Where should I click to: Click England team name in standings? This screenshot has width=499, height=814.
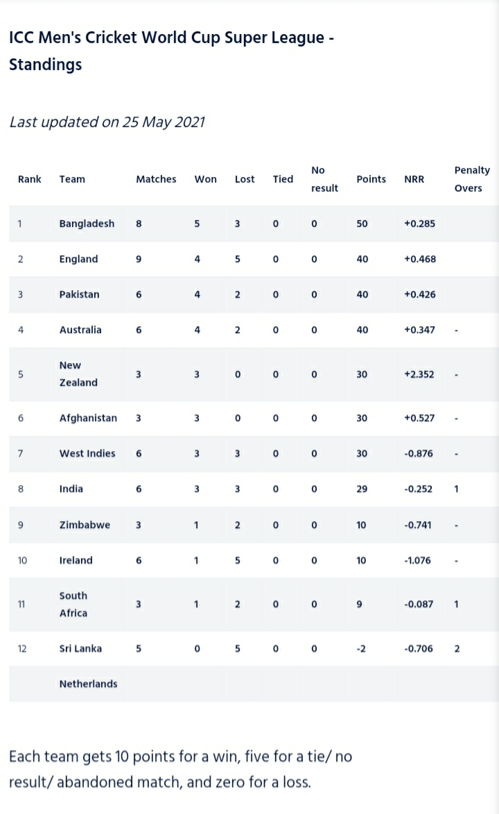(78, 259)
